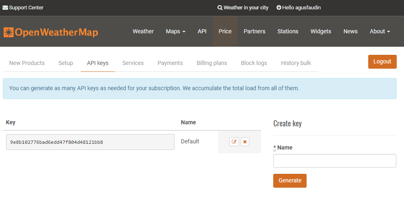
Task: Open the Support Center link
Action: coord(23,8)
